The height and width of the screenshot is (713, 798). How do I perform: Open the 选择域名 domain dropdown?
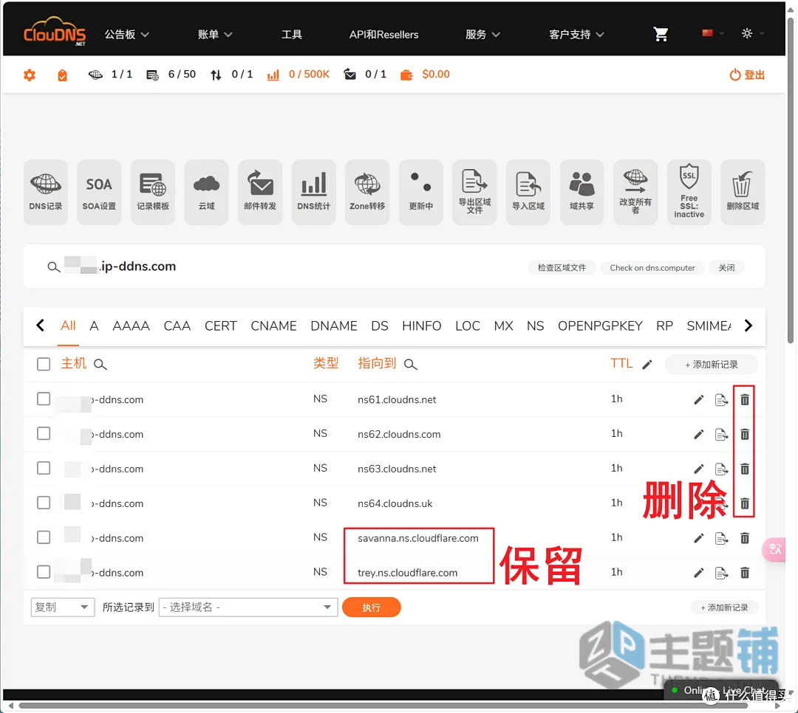248,607
